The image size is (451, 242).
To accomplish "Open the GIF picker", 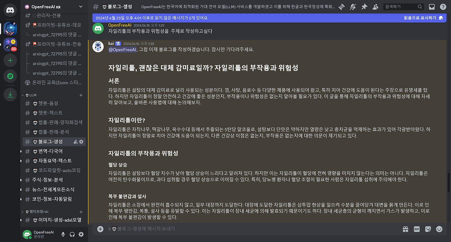I will (x=416, y=229).
